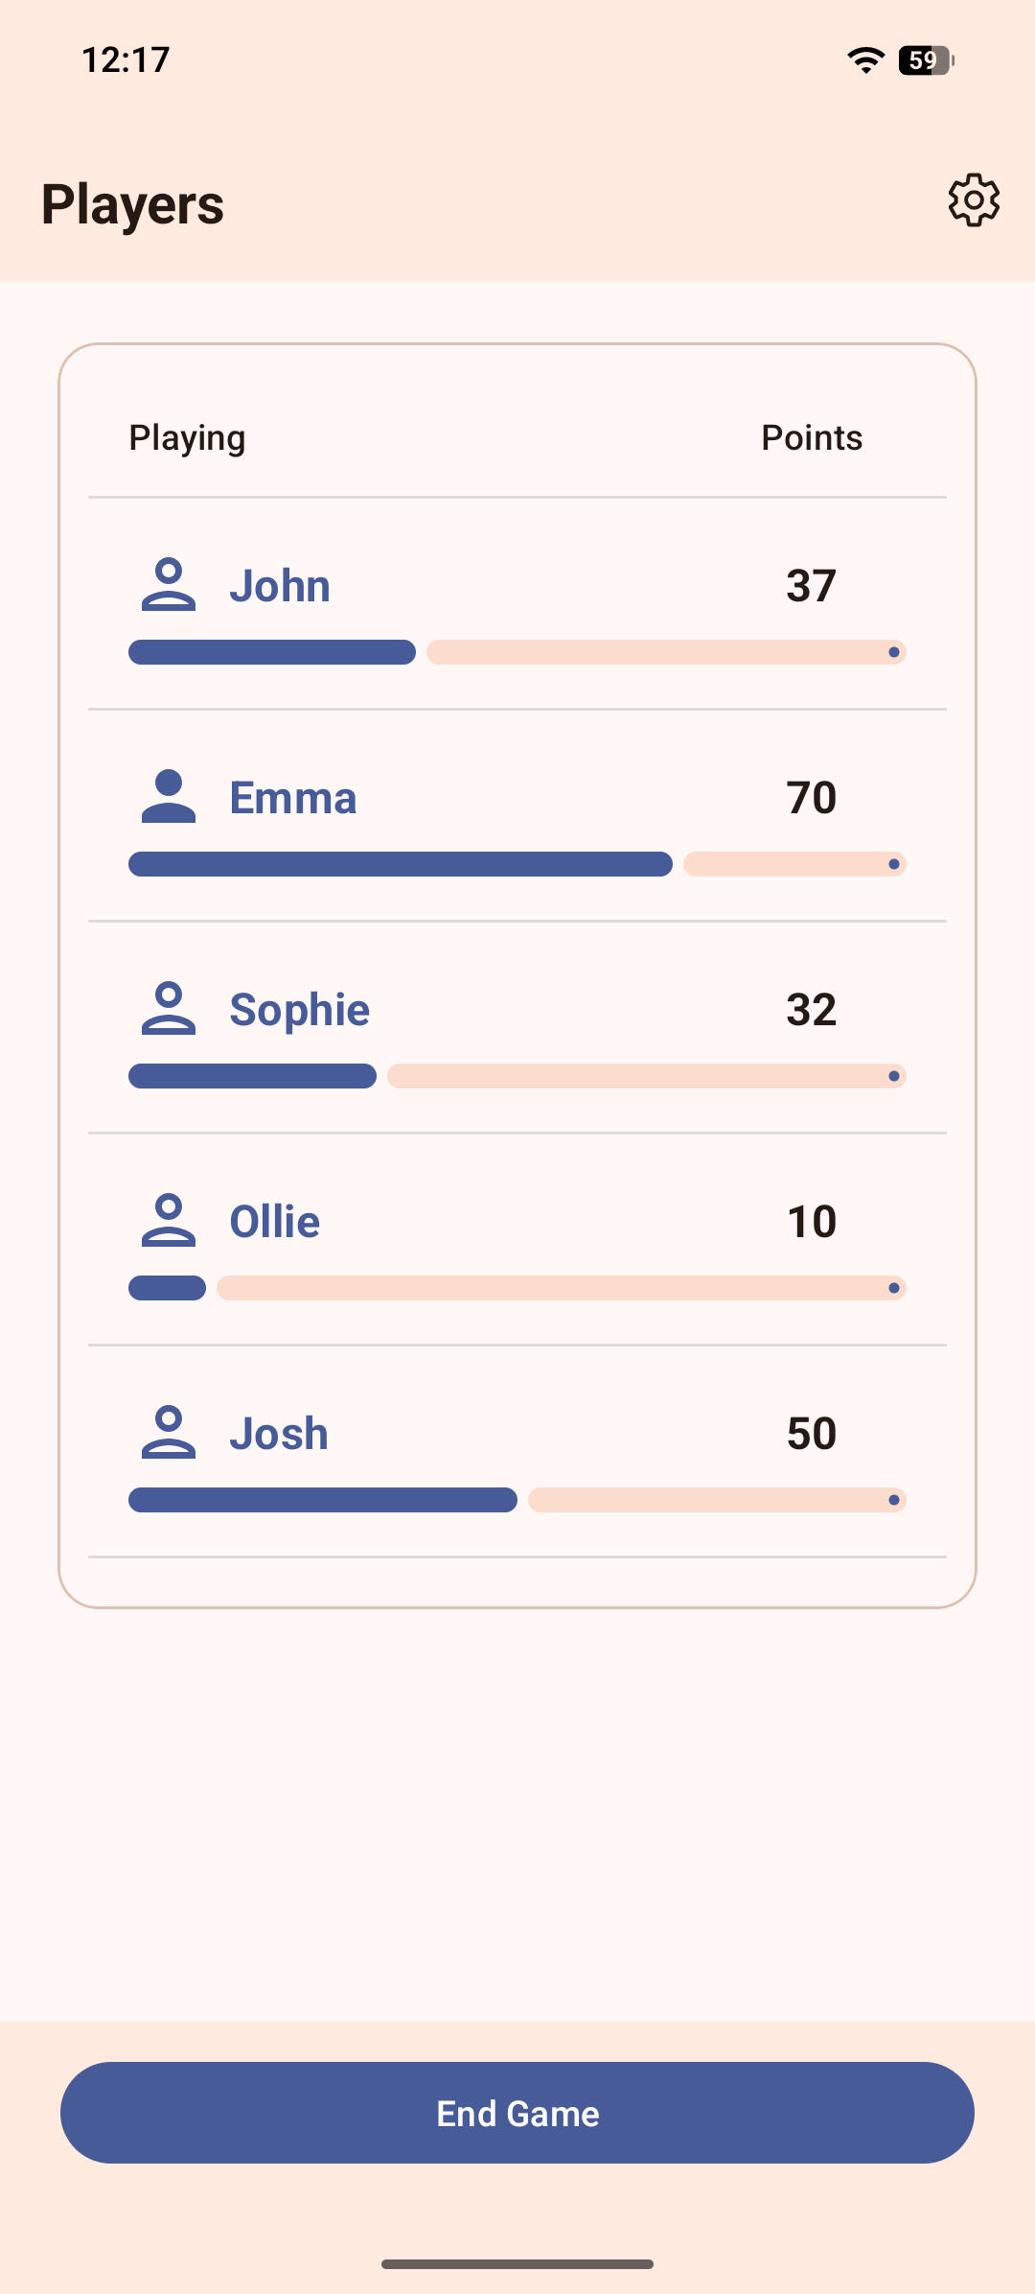Tap Ollie's score of 10

812,1222
